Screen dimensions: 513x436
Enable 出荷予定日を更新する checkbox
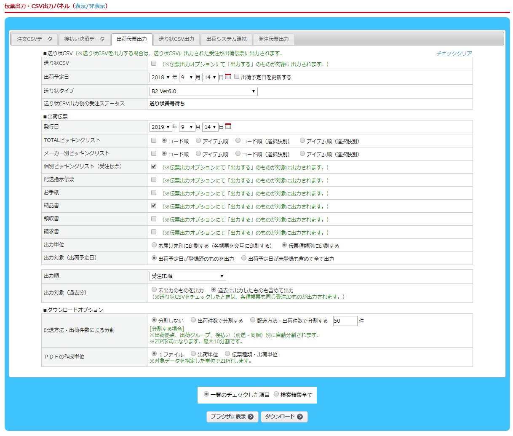point(237,77)
